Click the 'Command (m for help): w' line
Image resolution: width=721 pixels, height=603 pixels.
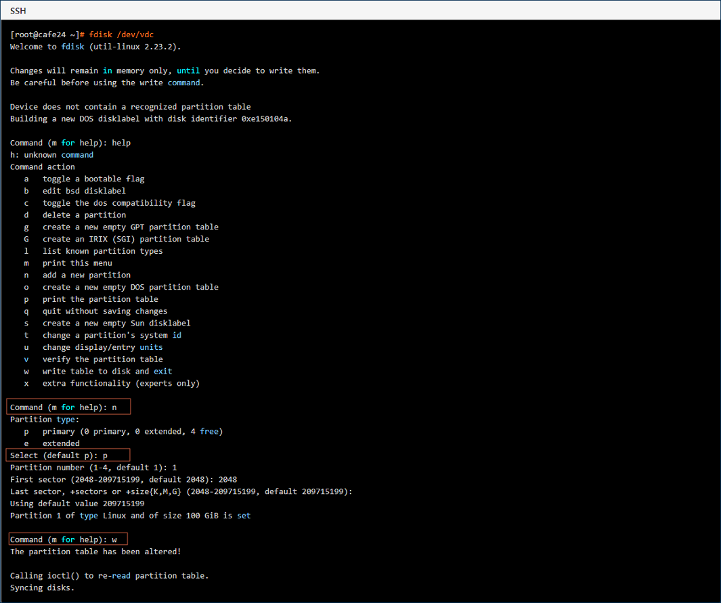tap(64, 539)
